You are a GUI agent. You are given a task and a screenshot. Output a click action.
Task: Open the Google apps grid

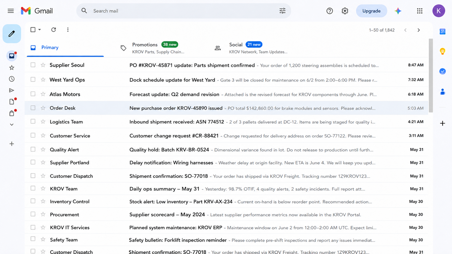coord(420,11)
